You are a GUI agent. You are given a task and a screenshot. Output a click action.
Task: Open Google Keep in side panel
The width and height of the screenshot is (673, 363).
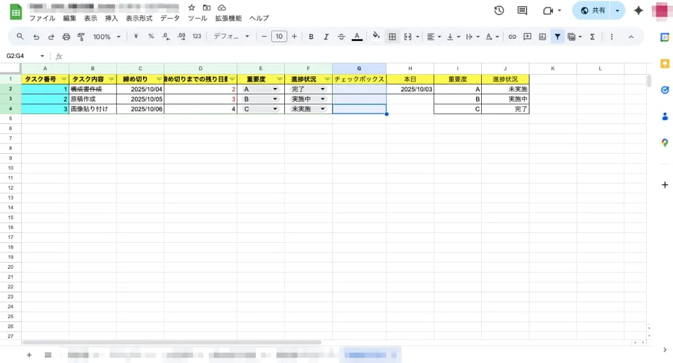[x=665, y=63]
